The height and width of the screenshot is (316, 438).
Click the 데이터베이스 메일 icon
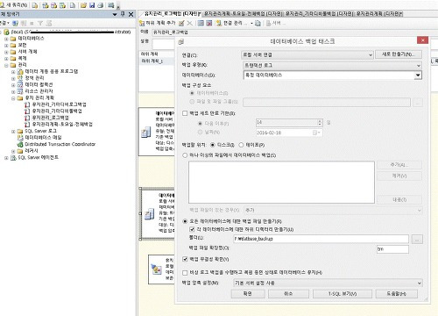20,138
